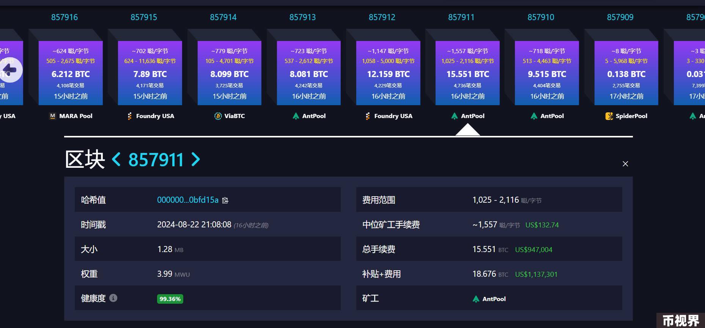Click block number 857913 heading
The width and height of the screenshot is (705, 328).
click(x=302, y=17)
